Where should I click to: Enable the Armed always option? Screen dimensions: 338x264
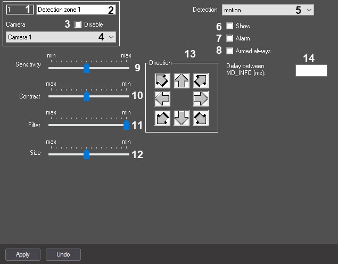click(x=230, y=51)
